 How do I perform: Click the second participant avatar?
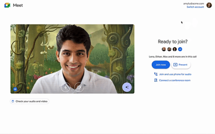[169, 49]
